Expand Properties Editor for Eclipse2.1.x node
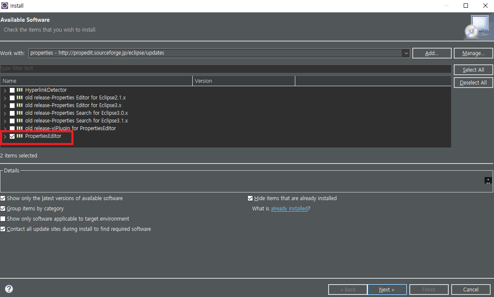 click(x=5, y=98)
